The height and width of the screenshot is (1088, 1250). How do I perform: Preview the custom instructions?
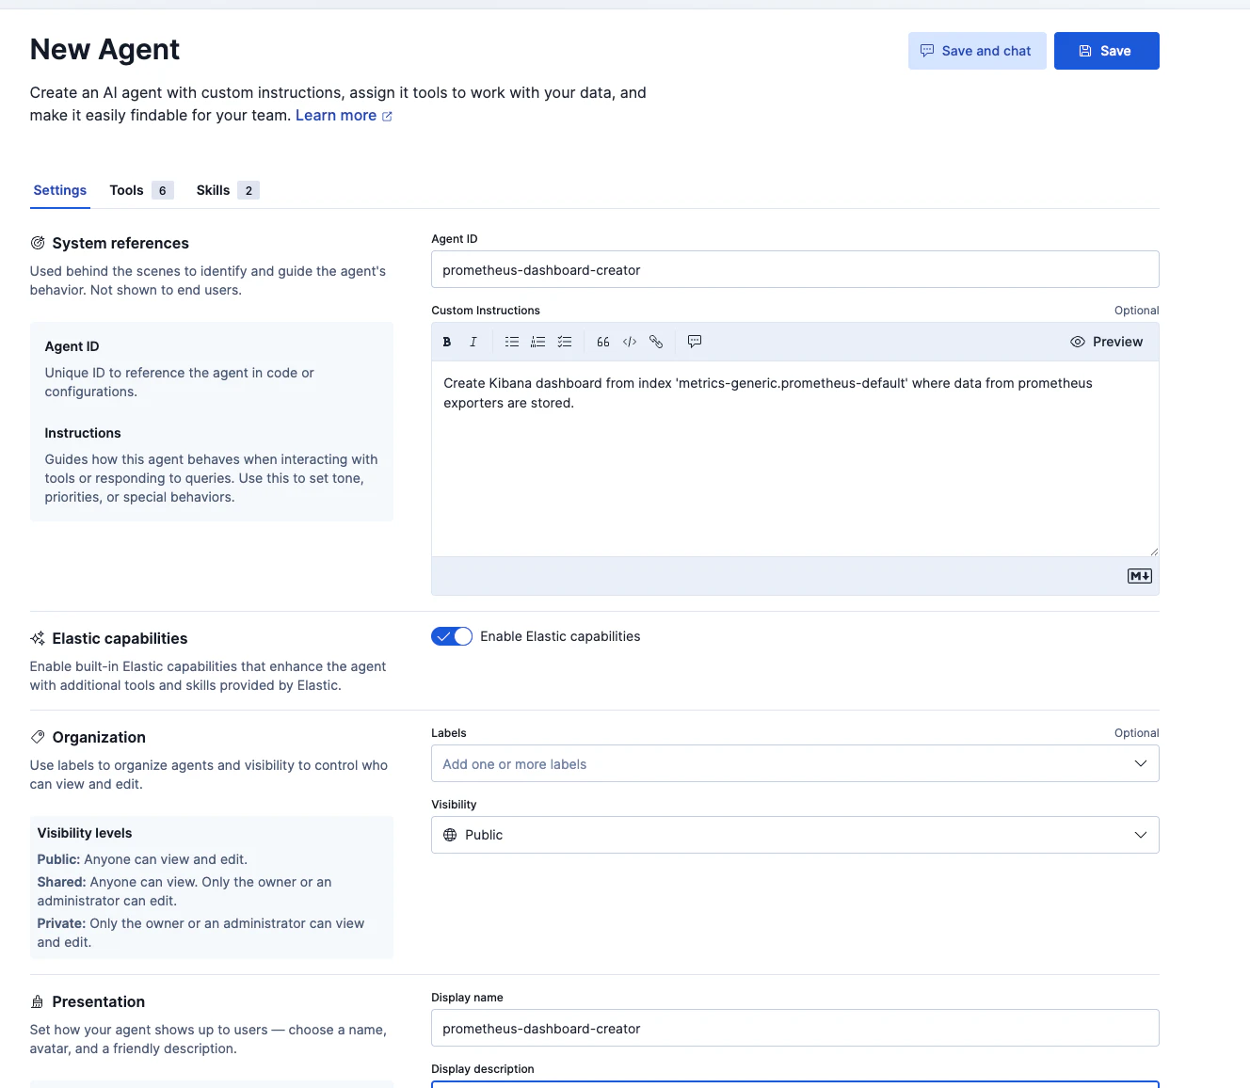1107,342
